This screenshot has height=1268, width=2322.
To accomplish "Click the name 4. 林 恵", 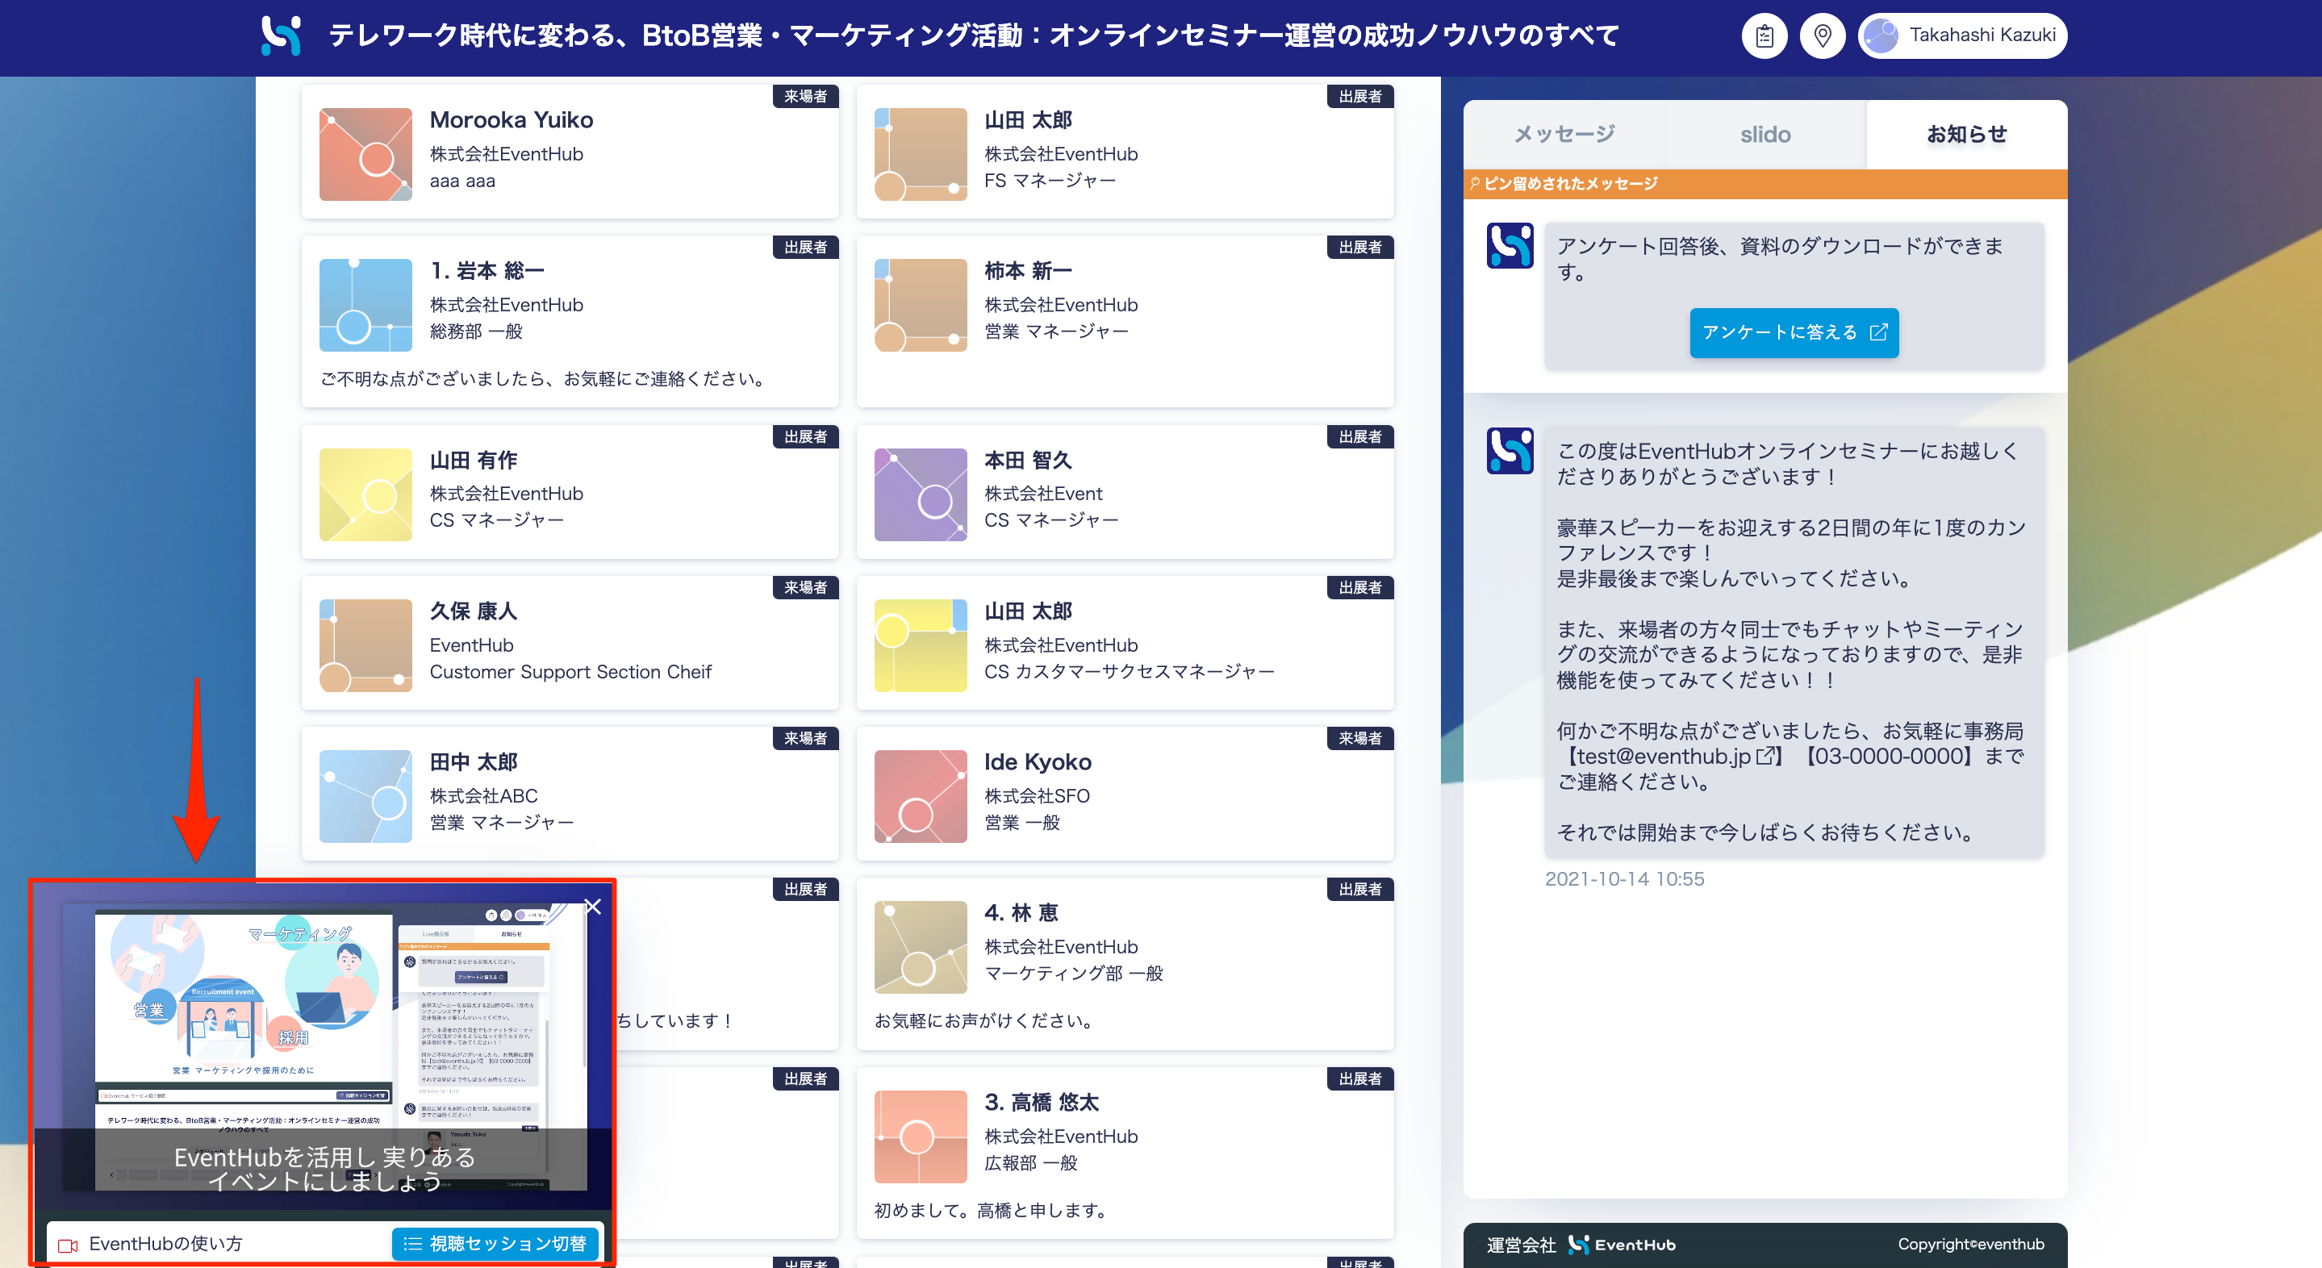I will [x=1021, y=913].
